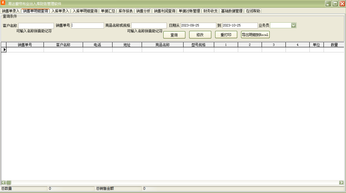Click the row indicator arrow in grid

coord(4,50)
